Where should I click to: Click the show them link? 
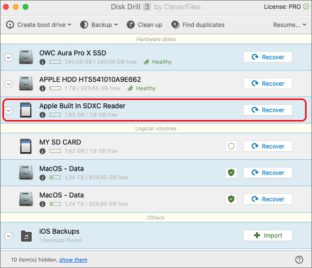[73, 260]
